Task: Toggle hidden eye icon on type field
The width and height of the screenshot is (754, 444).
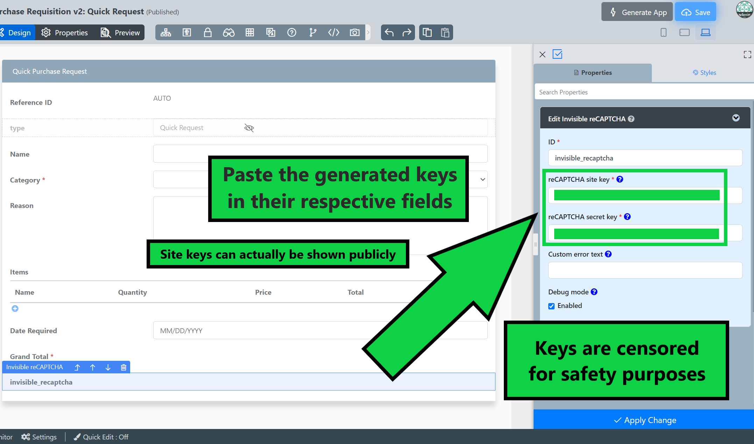Action: tap(249, 128)
